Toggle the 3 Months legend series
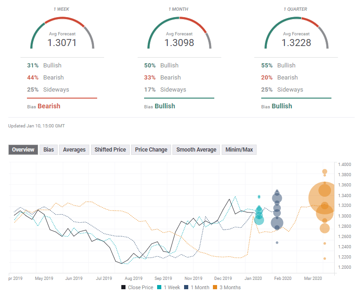The height and width of the screenshot is (292, 357). click(228, 287)
